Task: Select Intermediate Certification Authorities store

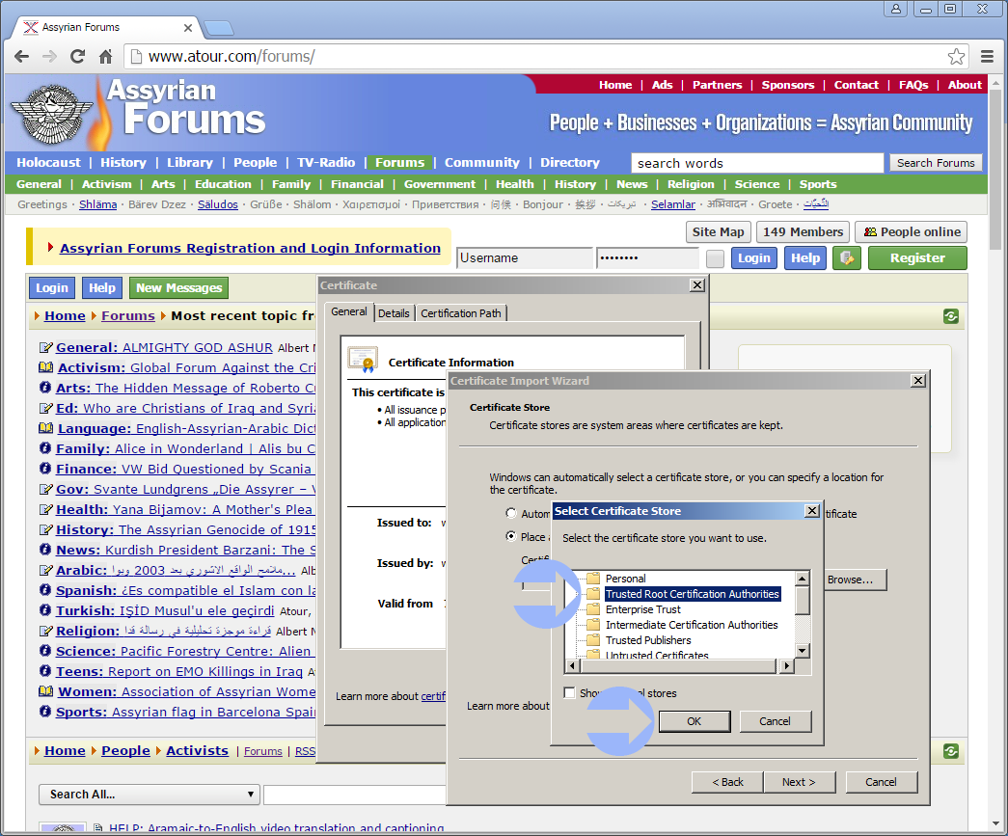Action: coord(692,625)
